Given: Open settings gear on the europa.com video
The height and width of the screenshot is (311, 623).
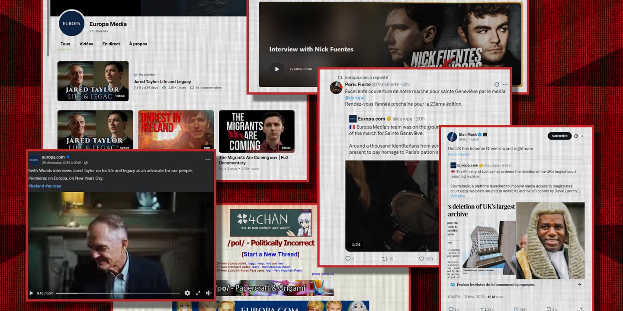Looking at the screenshot, I should pyautogui.click(x=187, y=293).
